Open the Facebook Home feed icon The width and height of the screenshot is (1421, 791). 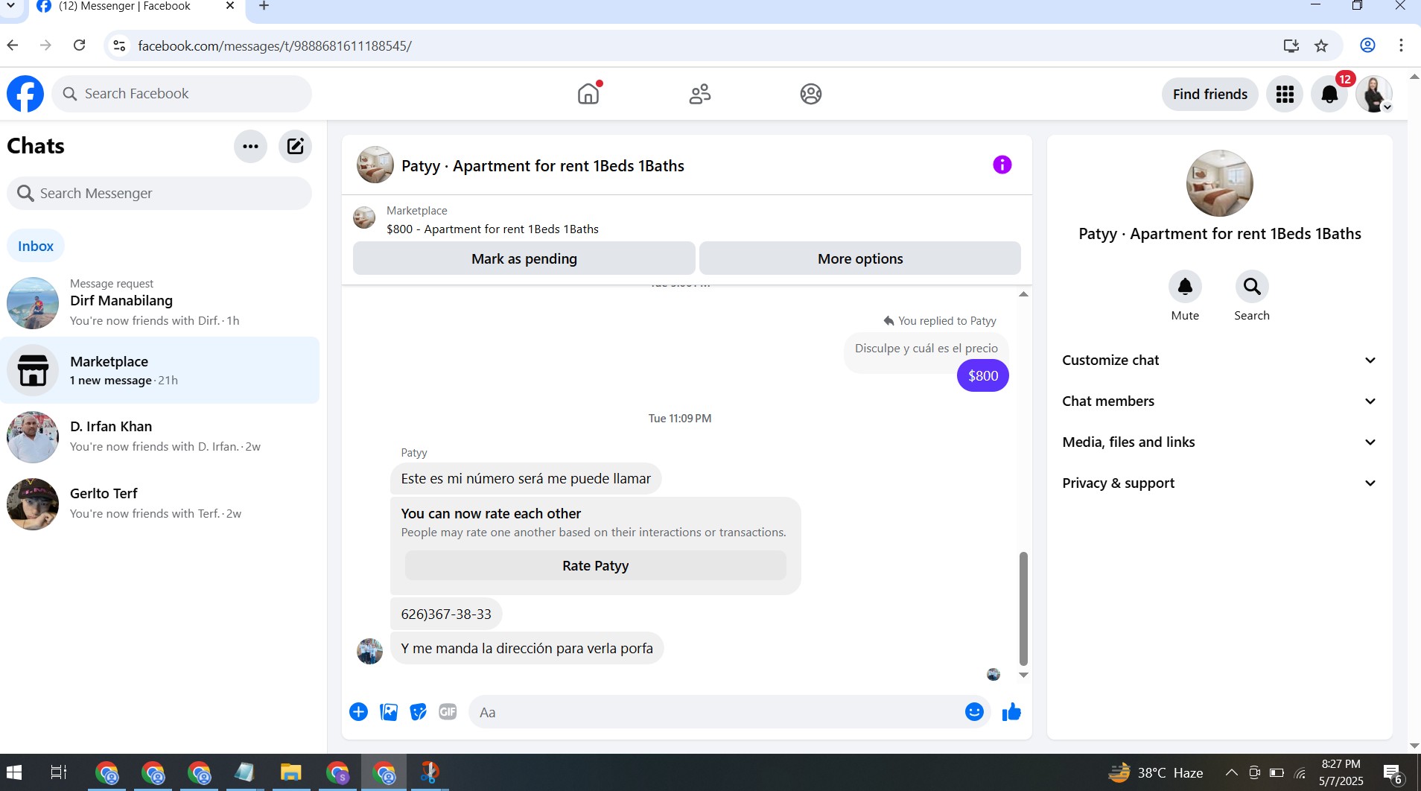pyautogui.click(x=588, y=94)
